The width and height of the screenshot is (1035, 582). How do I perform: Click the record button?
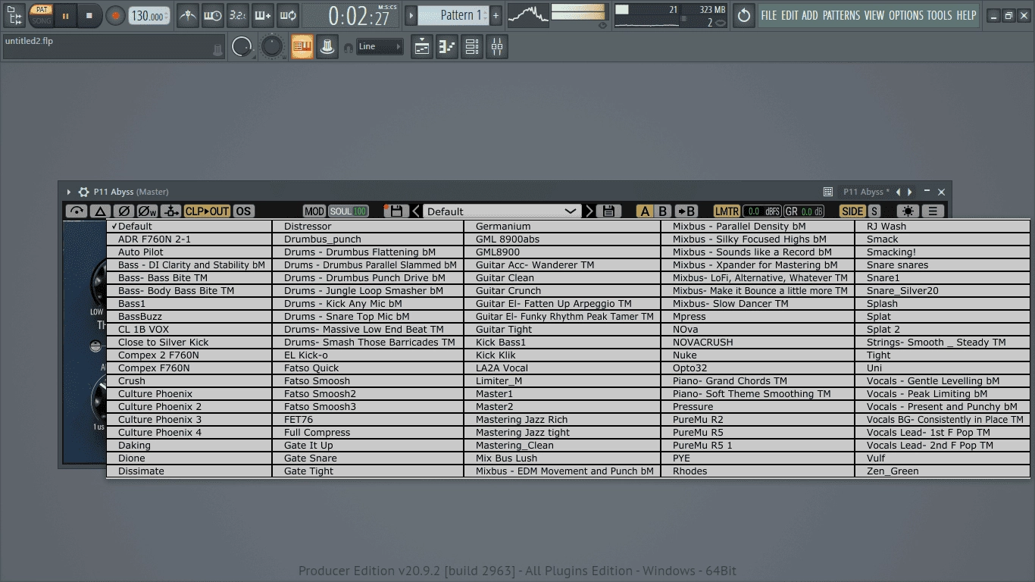click(x=115, y=15)
